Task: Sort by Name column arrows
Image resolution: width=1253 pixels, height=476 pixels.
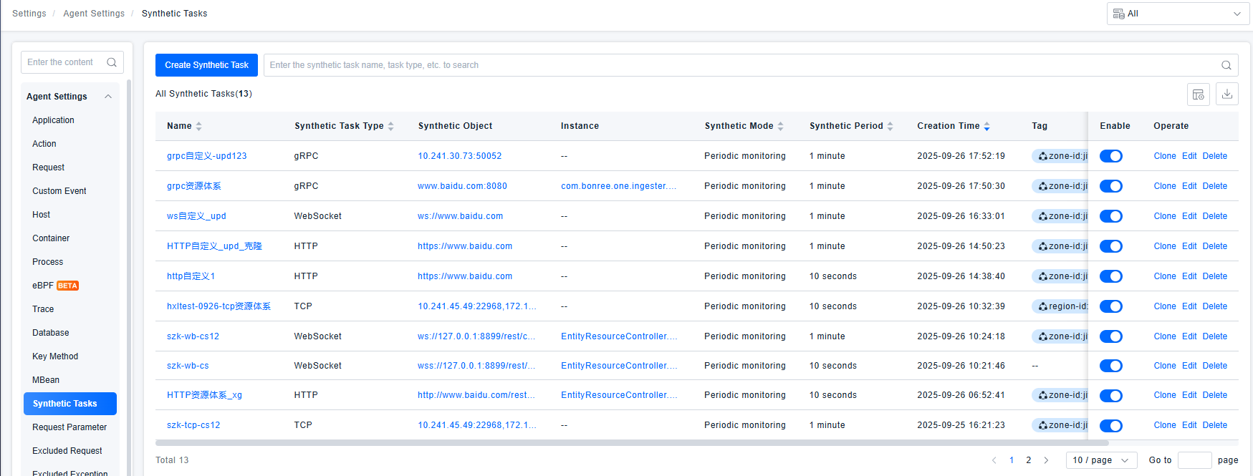Action: point(198,126)
